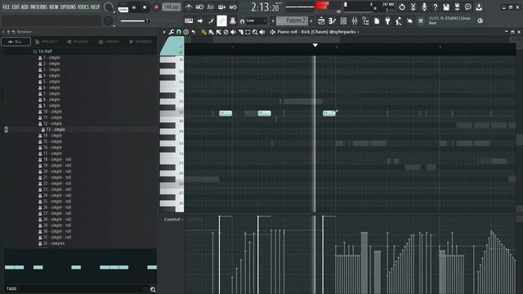
Task: Click the download content icon
Action: 479,7
